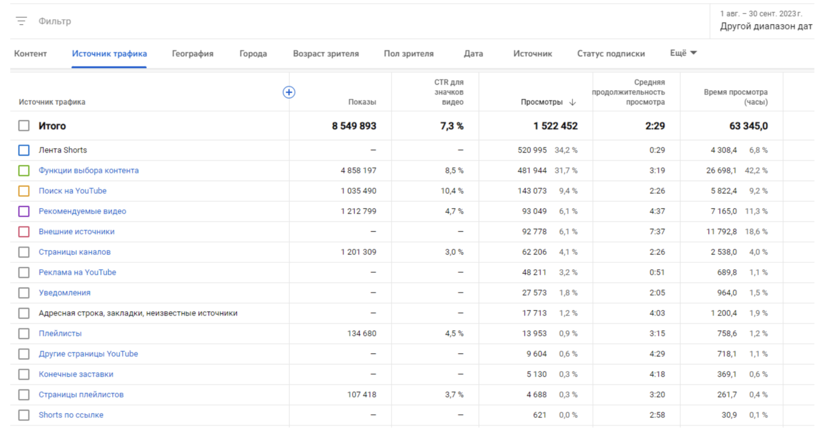Viewport: 830px width, 434px height.
Task: Check the Shorts по ссылке checkbox
Action: 24,415
